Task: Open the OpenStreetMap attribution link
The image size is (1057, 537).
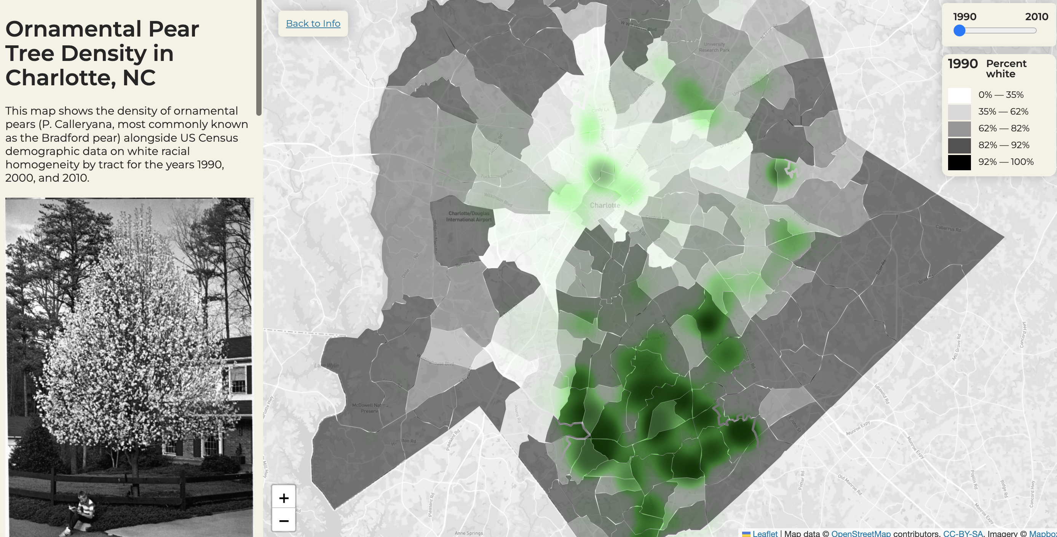Action: click(861, 533)
